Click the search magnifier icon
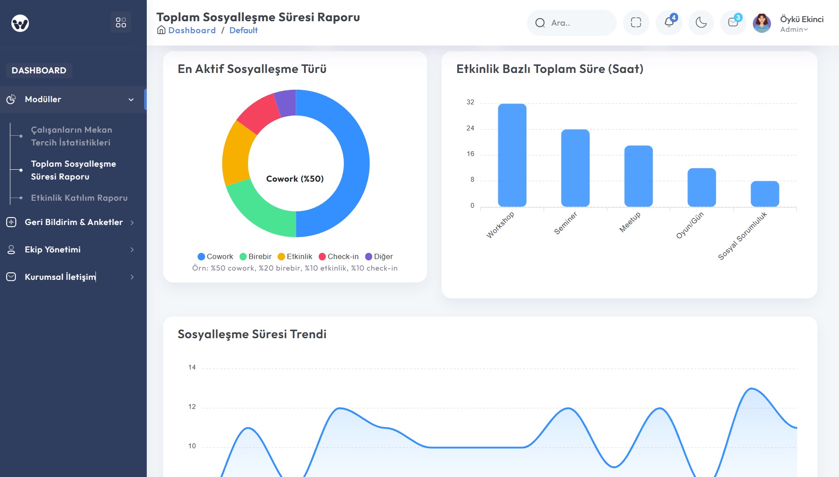The height and width of the screenshot is (477, 839). (540, 23)
